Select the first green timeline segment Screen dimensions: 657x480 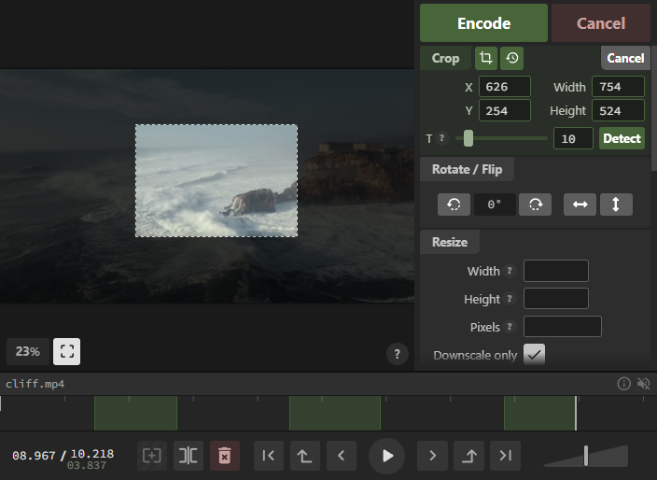click(x=135, y=413)
